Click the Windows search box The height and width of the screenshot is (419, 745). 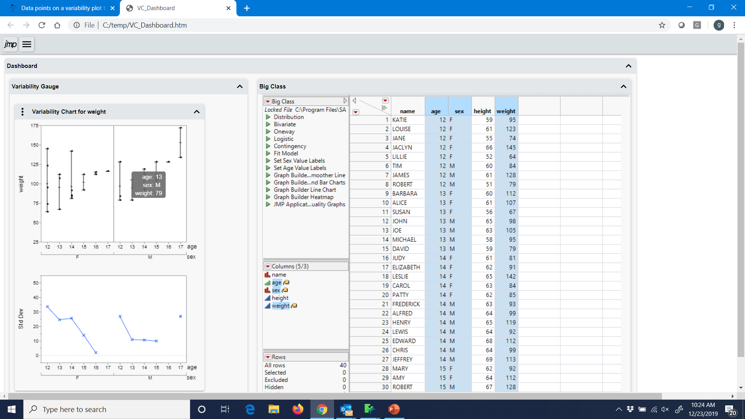coord(107,409)
